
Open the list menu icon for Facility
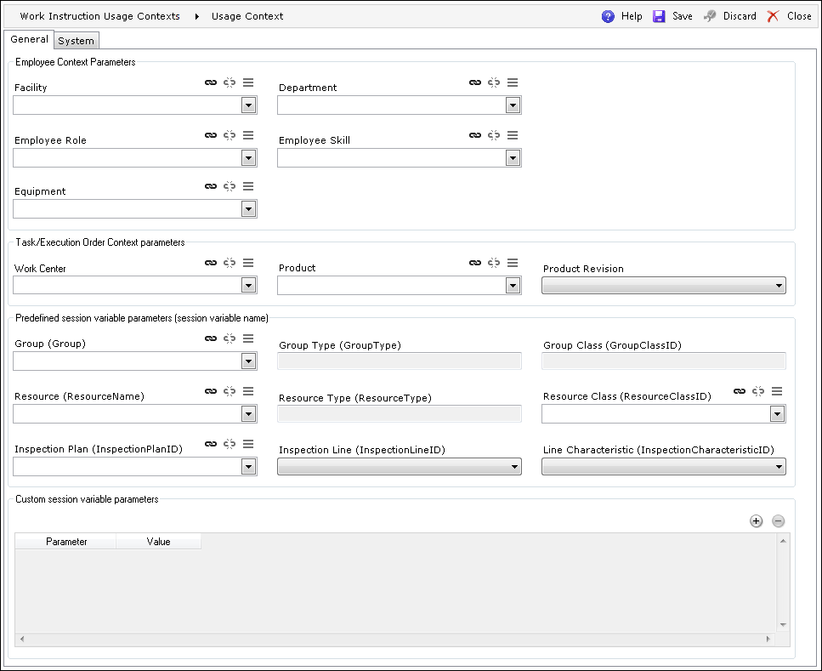point(248,82)
